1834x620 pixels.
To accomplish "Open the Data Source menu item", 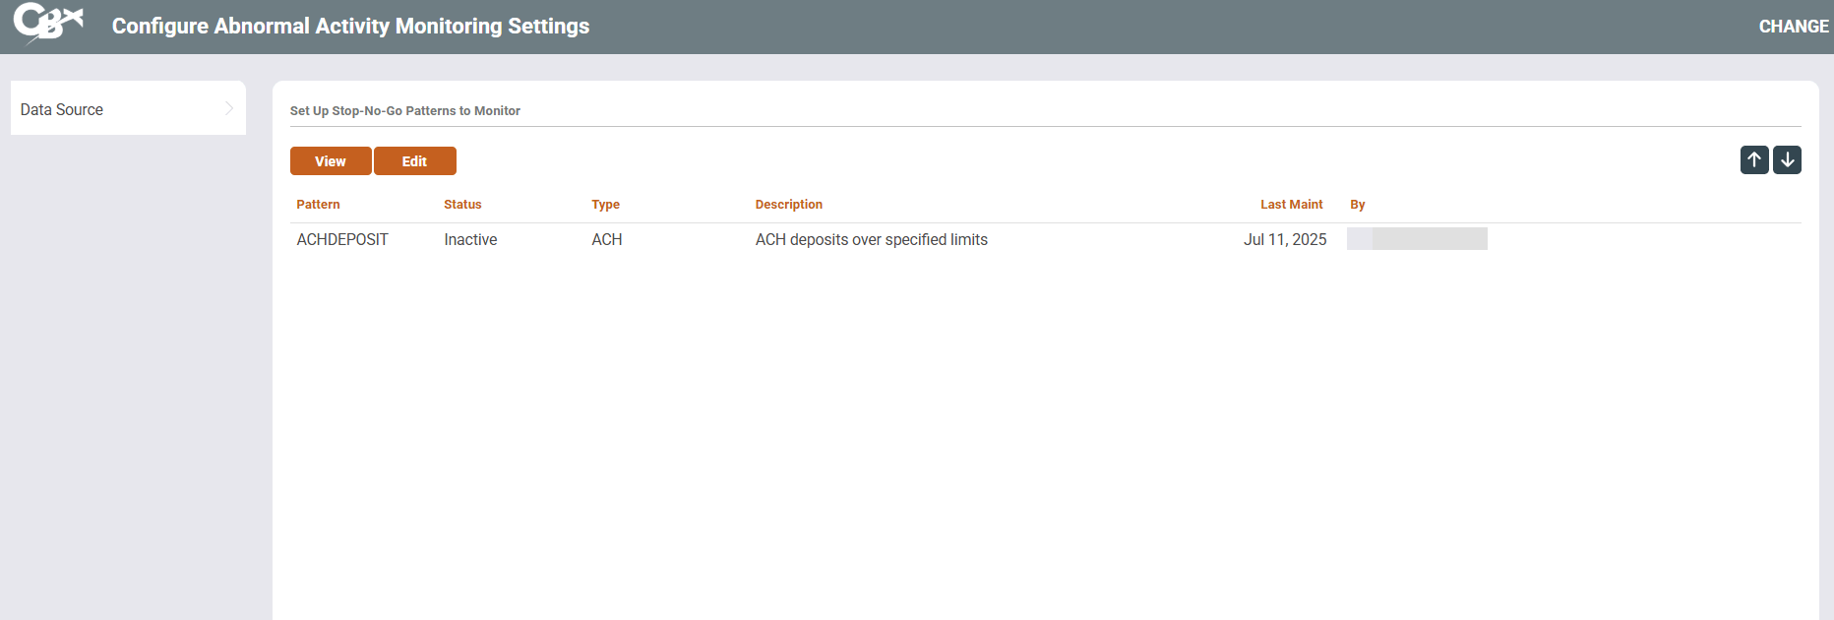I will click(x=62, y=109).
